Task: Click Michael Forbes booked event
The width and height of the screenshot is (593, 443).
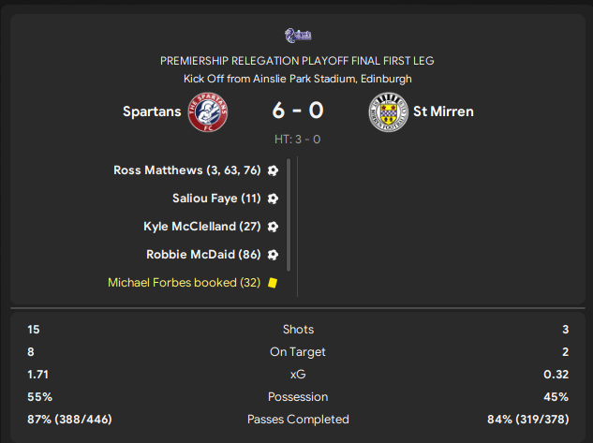Action: tap(184, 283)
